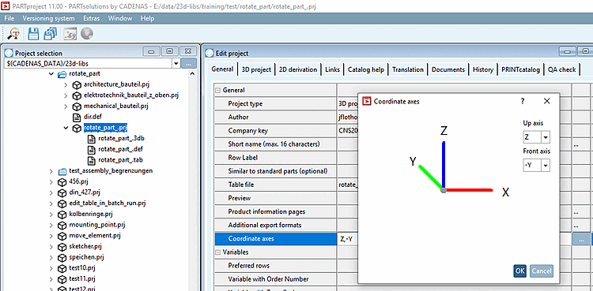
Task: Switch to the Documents tab
Action: 448,69
